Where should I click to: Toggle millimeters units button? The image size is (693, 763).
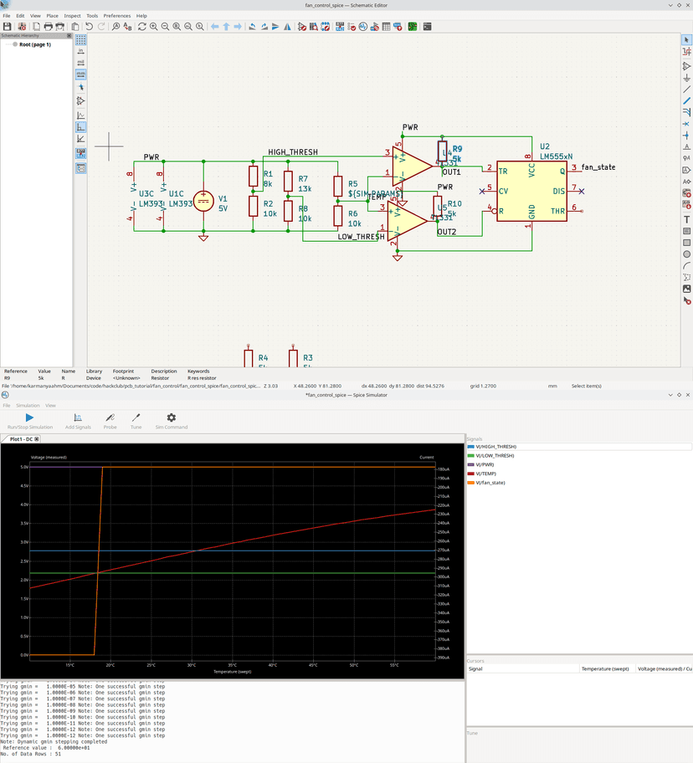pos(81,74)
